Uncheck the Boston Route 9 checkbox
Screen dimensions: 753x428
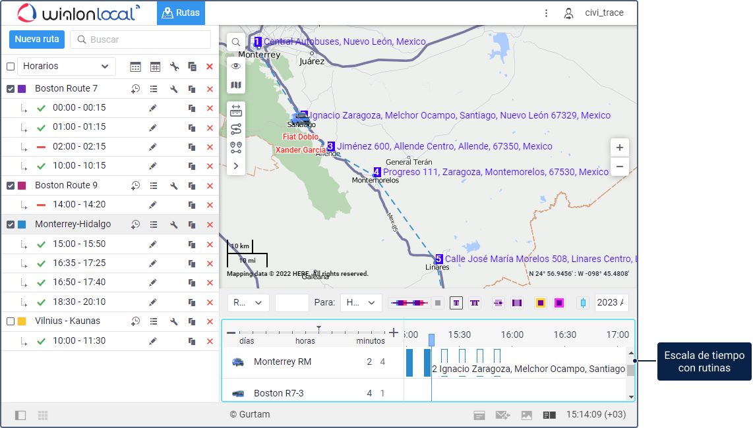pos(11,186)
